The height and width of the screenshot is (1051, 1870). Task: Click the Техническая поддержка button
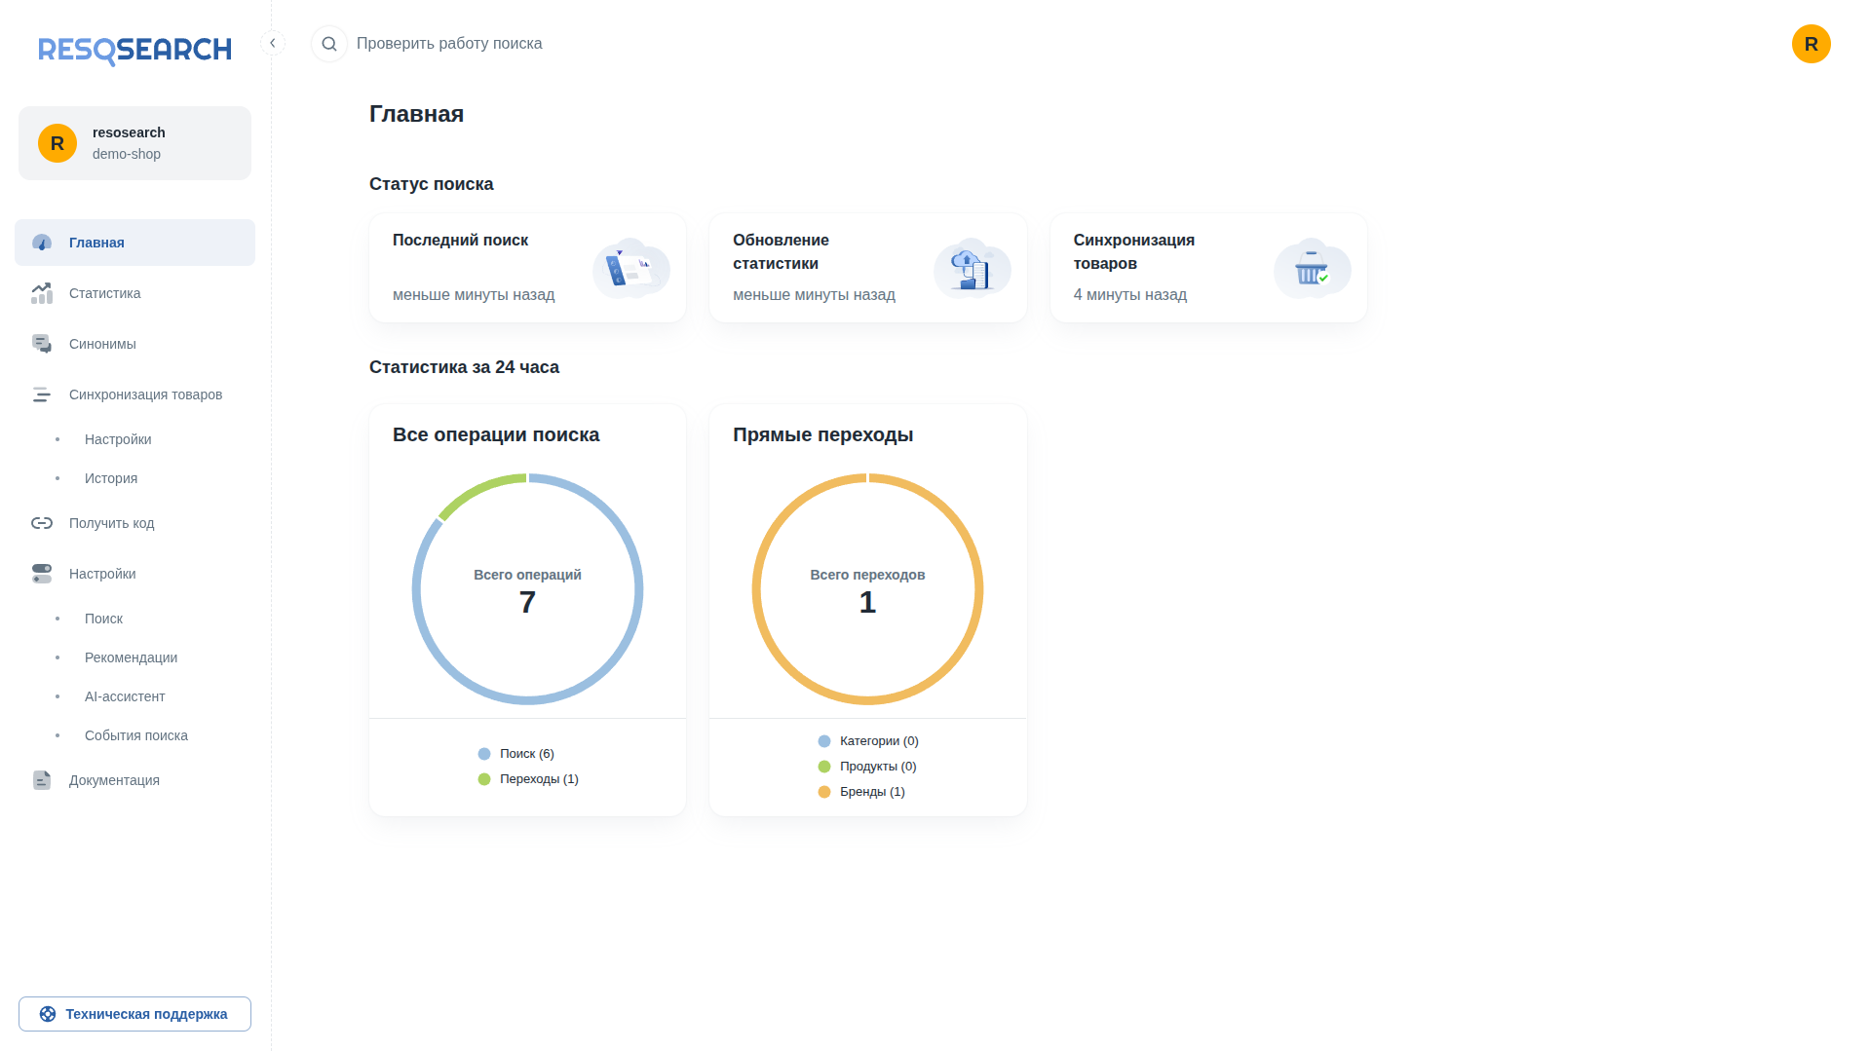click(x=134, y=1014)
